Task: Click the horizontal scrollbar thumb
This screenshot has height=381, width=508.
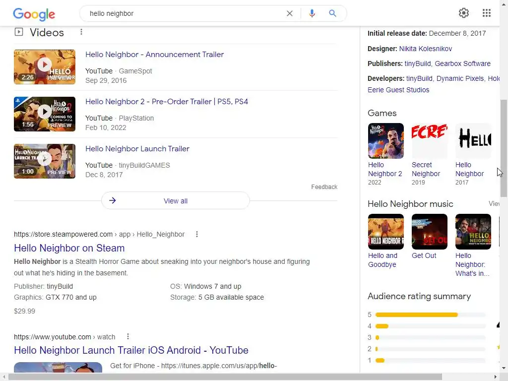Action: coord(225,377)
